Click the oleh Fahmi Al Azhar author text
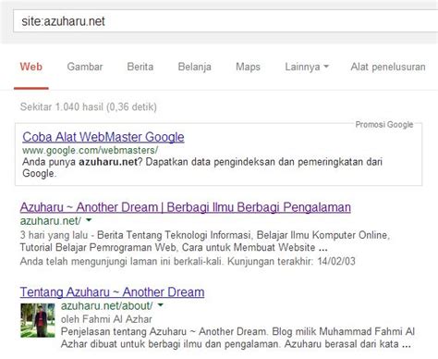 [106, 319]
